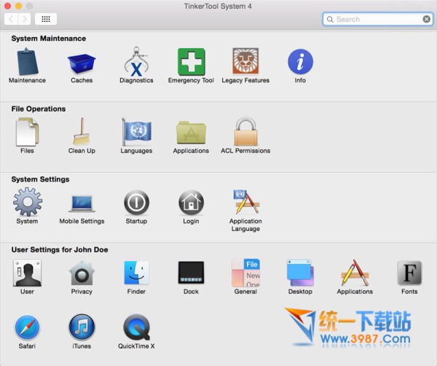Open the Legacy Features lion icon
This screenshot has height=366, width=437.
245,61
